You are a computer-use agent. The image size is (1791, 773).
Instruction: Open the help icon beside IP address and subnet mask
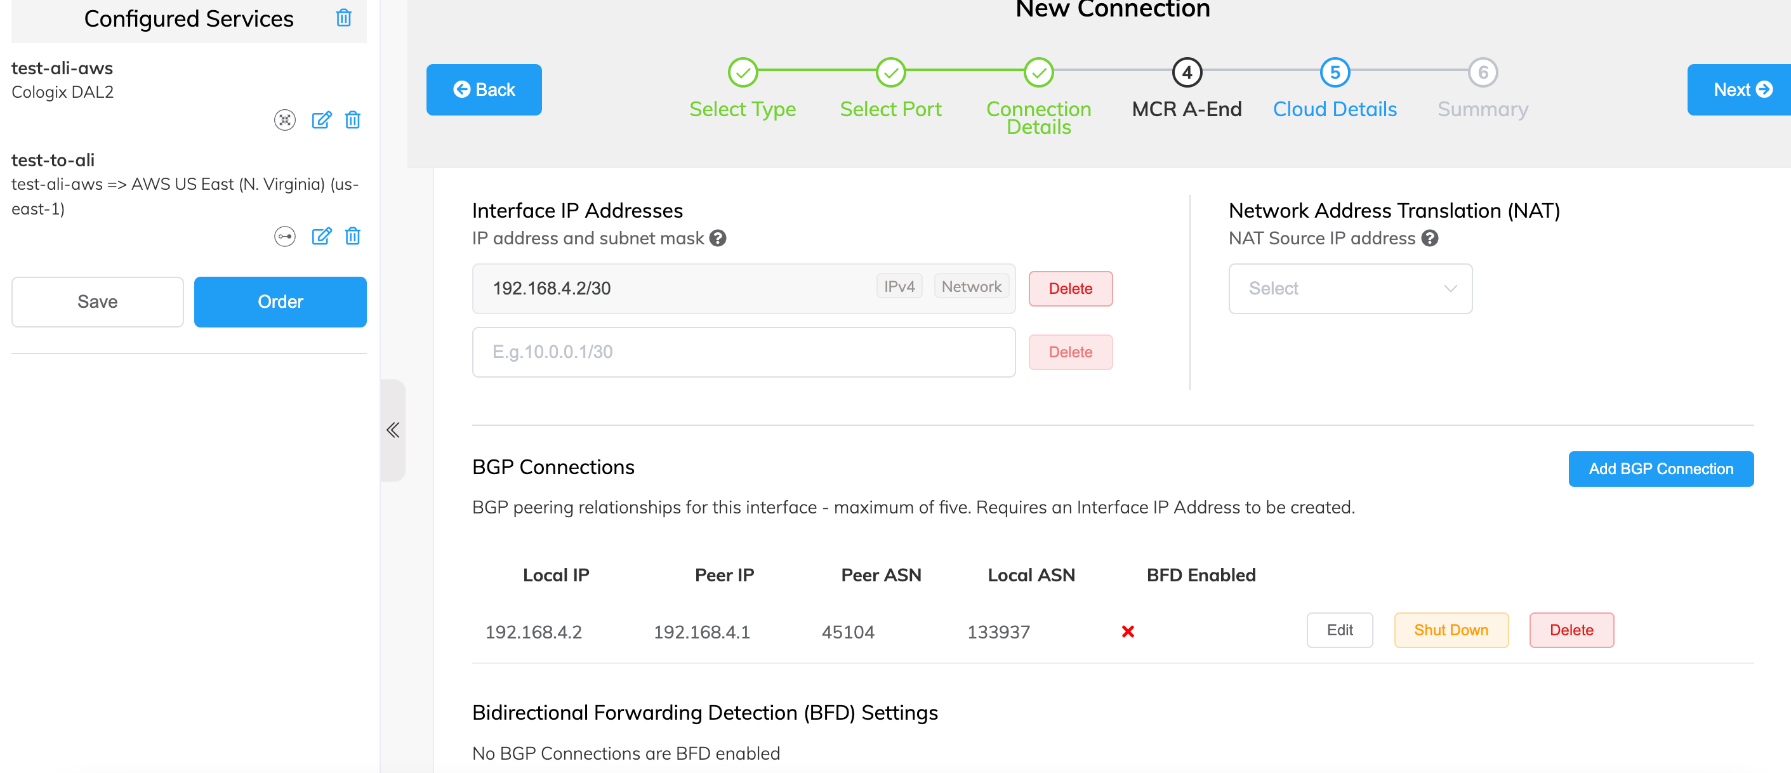pyautogui.click(x=718, y=239)
